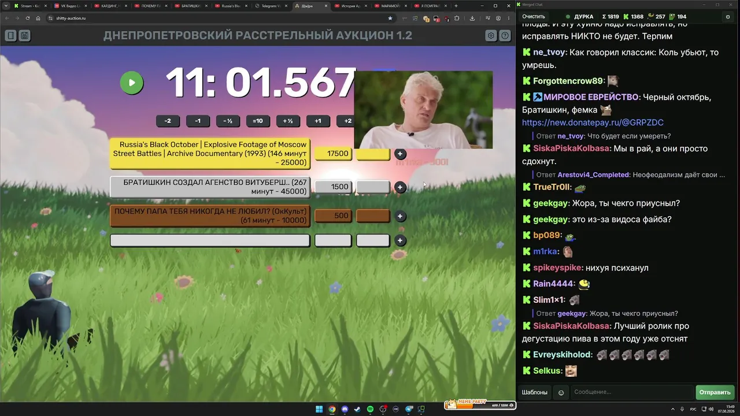Viewport: 740px width, 416px height.
Task: Open Spotify from the taskbar
Action: point(370,410)
